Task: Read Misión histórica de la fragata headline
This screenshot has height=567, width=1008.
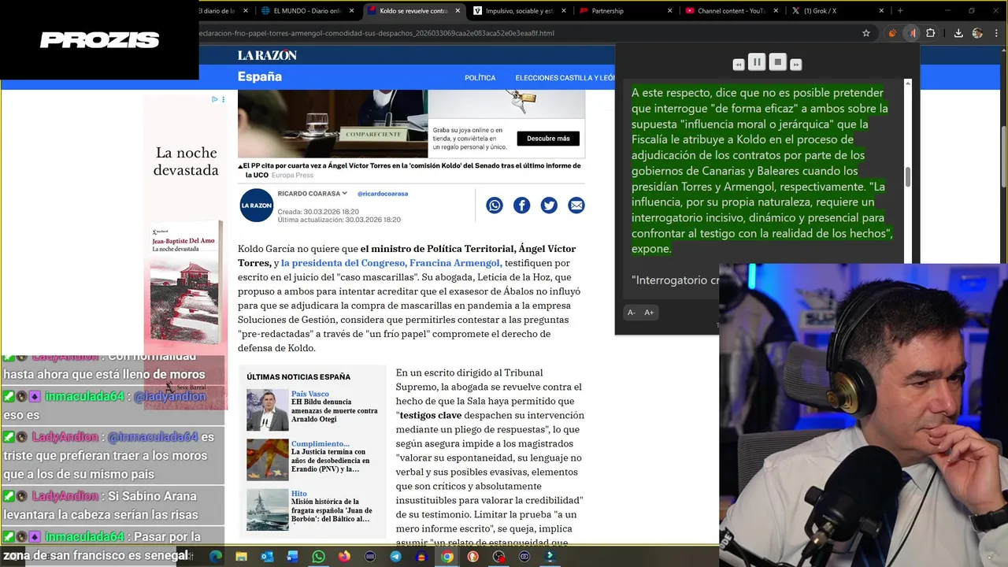Action: pos(331,510)
